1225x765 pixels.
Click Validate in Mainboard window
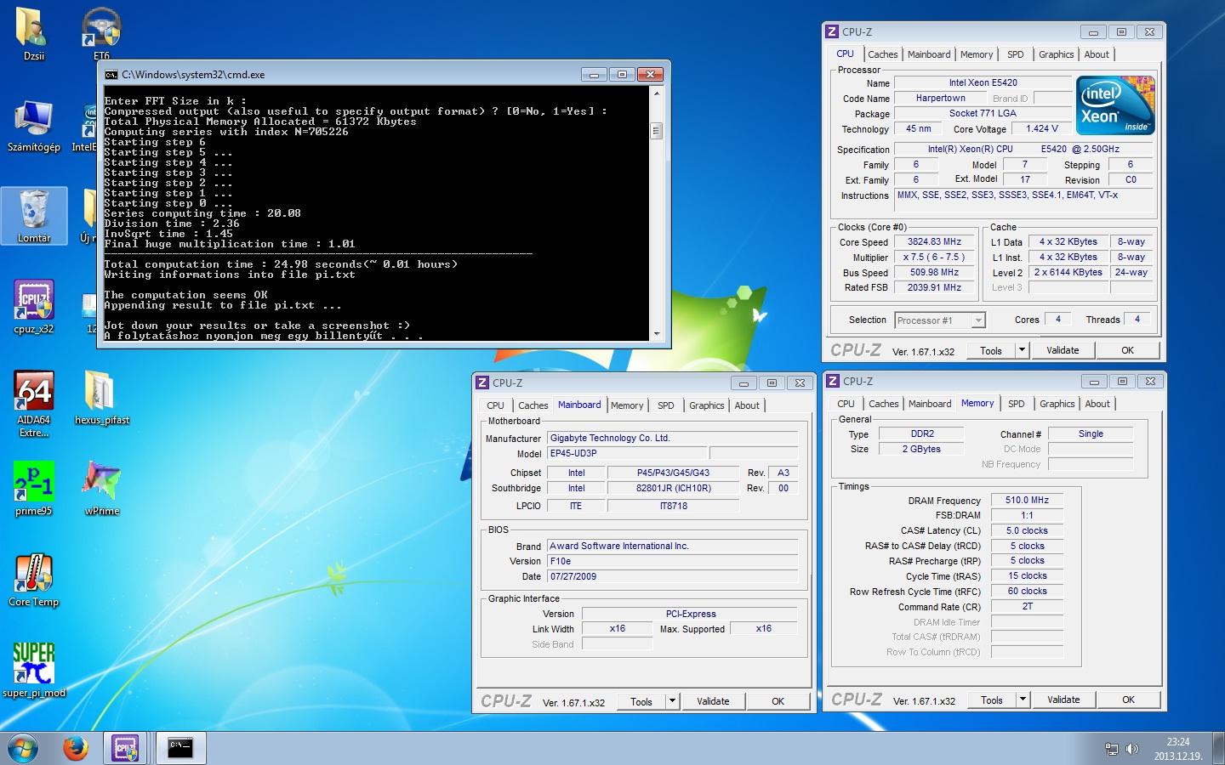point(713,701)
